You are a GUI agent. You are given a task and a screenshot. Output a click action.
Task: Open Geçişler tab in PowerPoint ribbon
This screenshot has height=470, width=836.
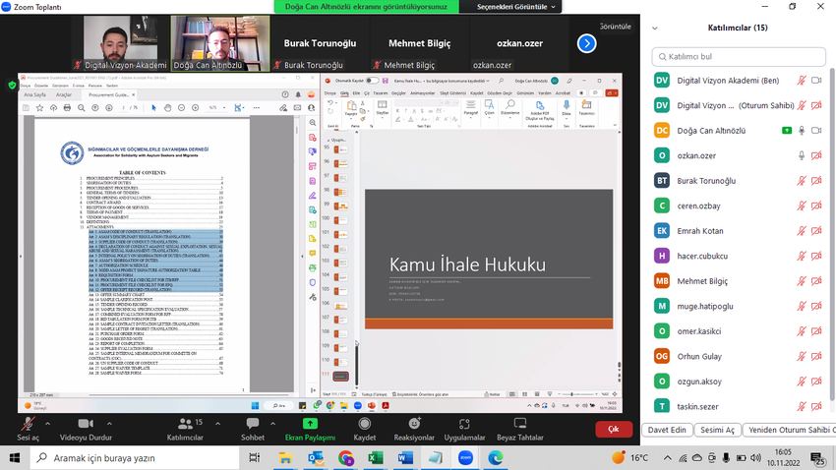tap(398, 93)
